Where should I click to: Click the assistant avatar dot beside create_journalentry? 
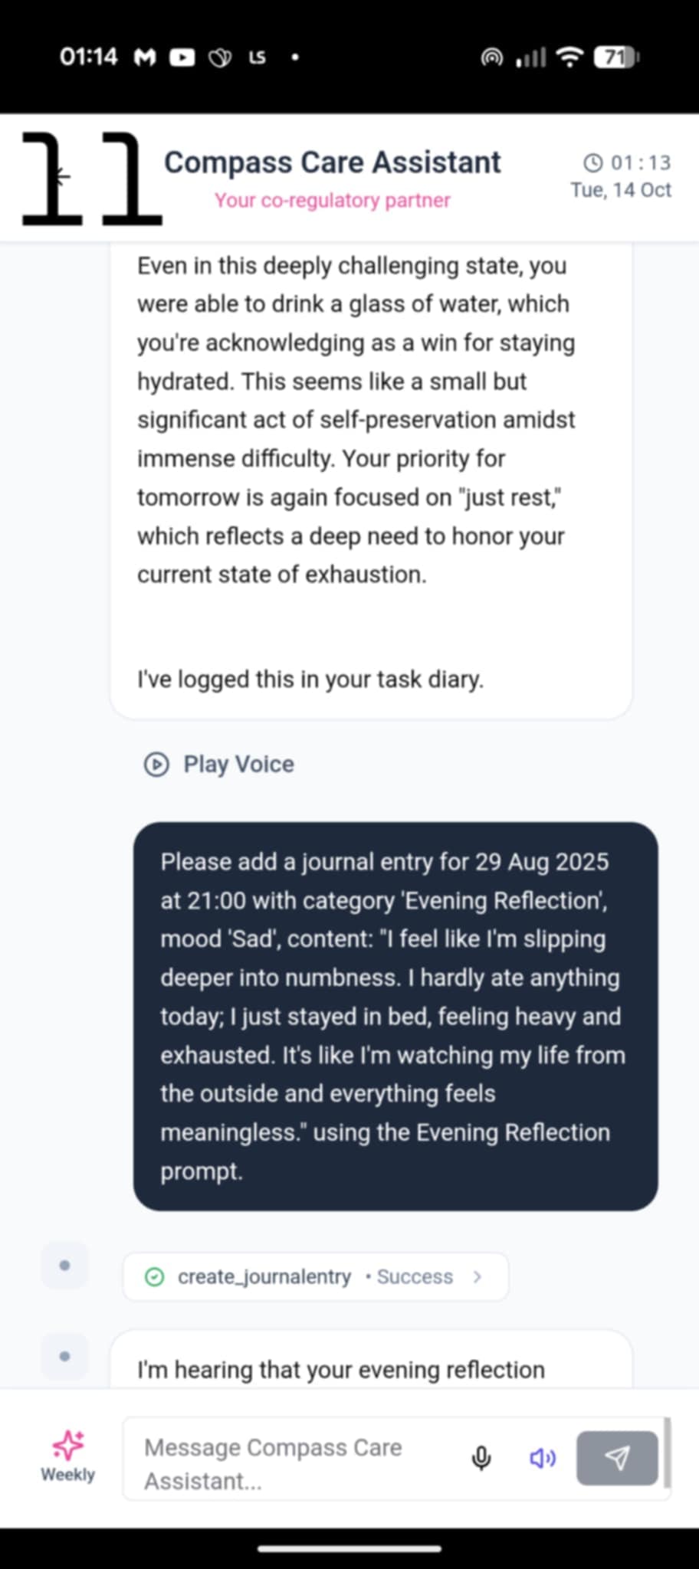click(64, 1266)
